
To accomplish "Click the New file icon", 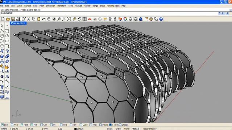I will point(3,19).
